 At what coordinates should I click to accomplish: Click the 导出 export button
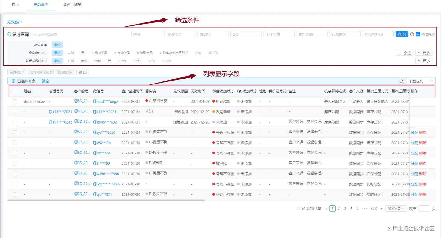pyautogui.click(x=83, y=72)
